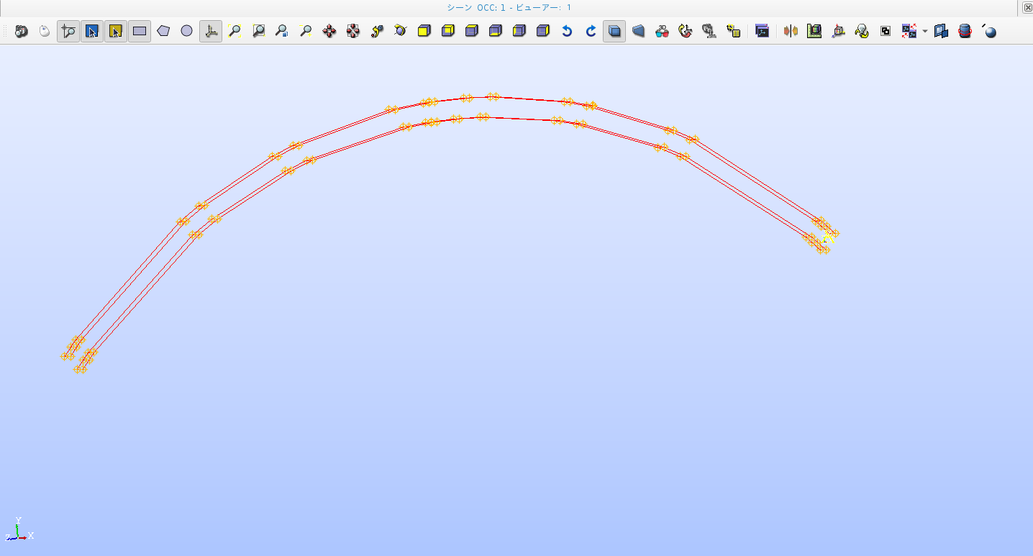Toggle preselection with the blue cursor icon
The image size is (1033, 556).
coord(92,31)
